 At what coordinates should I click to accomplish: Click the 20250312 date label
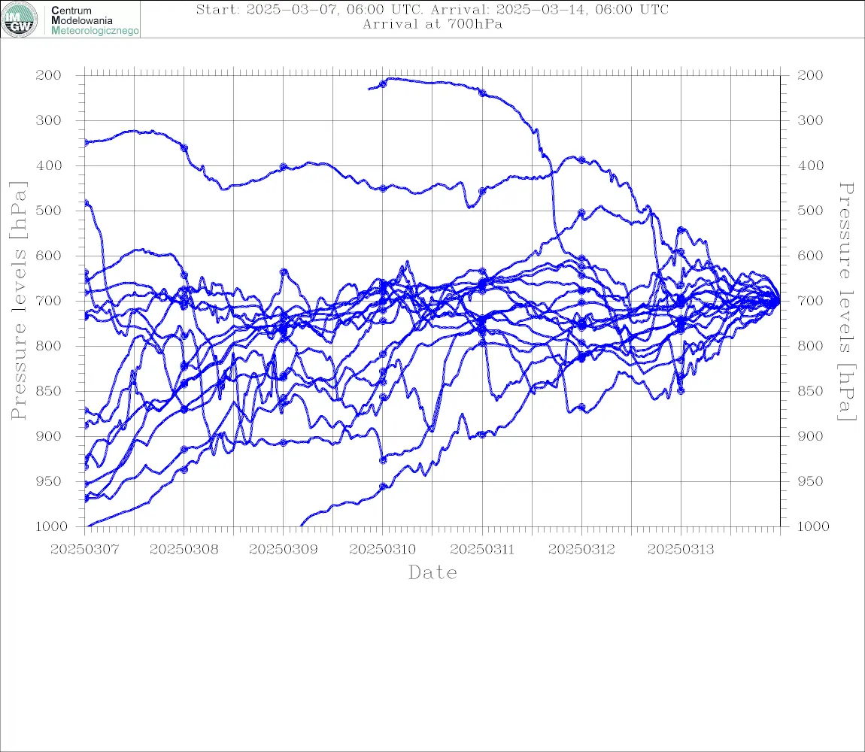point(581,550)
